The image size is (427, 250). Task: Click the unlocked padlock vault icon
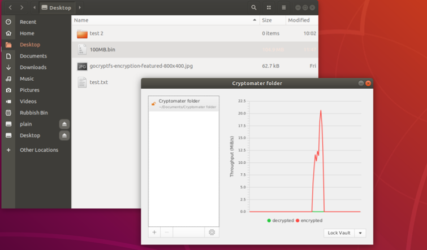tap(154, 103)
